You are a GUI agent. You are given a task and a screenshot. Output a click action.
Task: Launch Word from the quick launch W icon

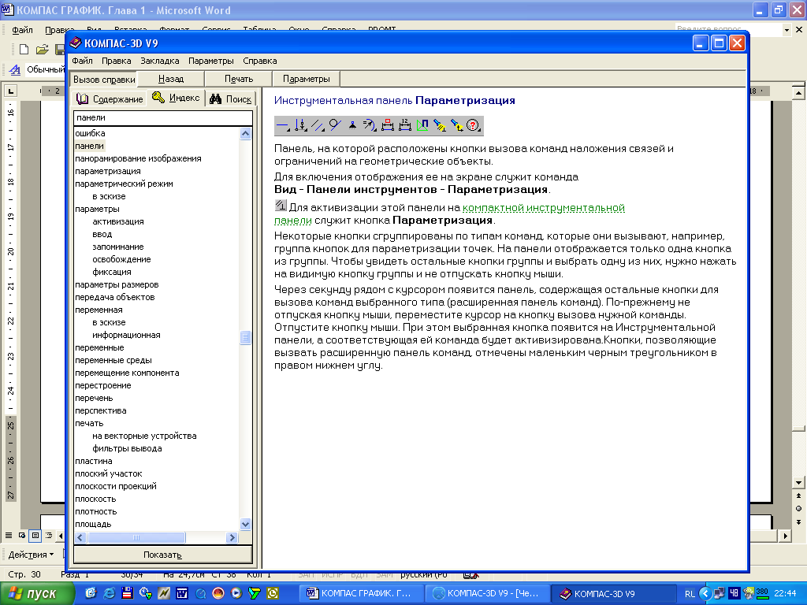(182, 593)
